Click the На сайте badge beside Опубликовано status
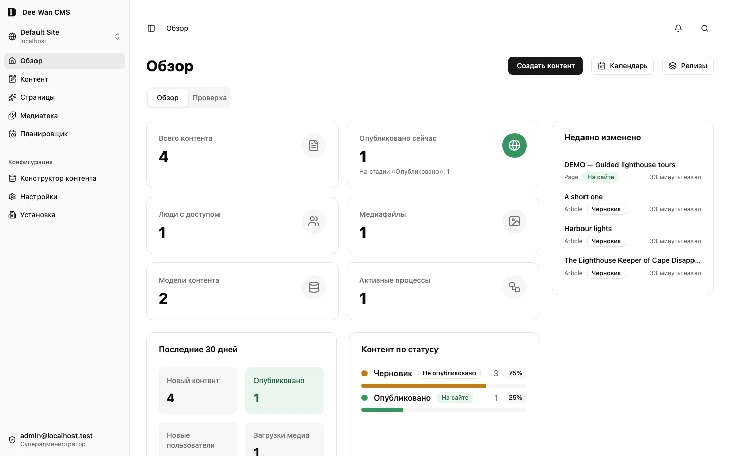This screenshot has height=456, width=730. tap(455, 398)
